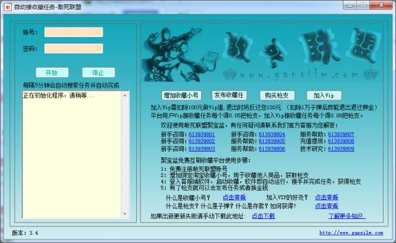This screenshot has width=396, height=243.
Task: Stop the task with 停止 button
Action: tap(98, 73)
